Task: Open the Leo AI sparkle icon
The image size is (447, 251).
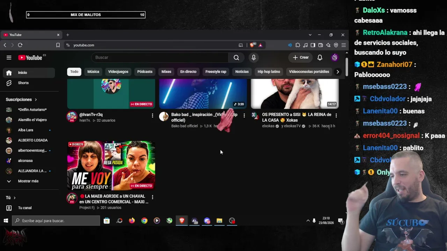Action: 328,45
